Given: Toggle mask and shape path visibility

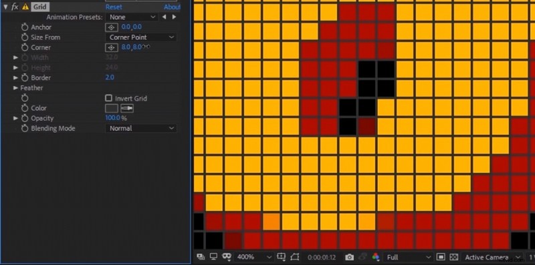Looking at the screenshot, I should tap(227, 257).
